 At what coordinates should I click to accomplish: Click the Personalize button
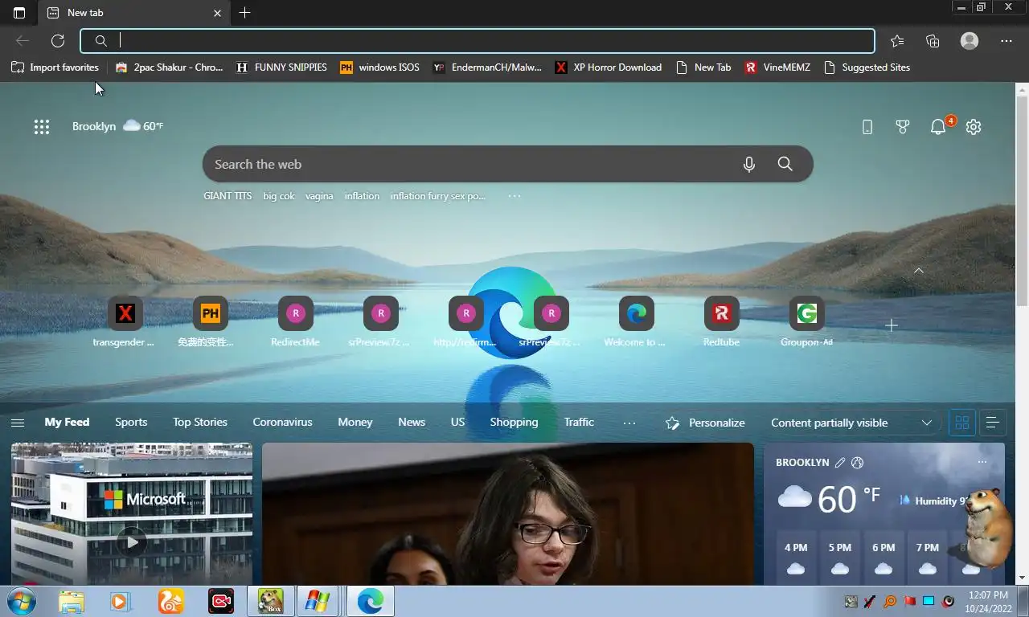point(705,423)
